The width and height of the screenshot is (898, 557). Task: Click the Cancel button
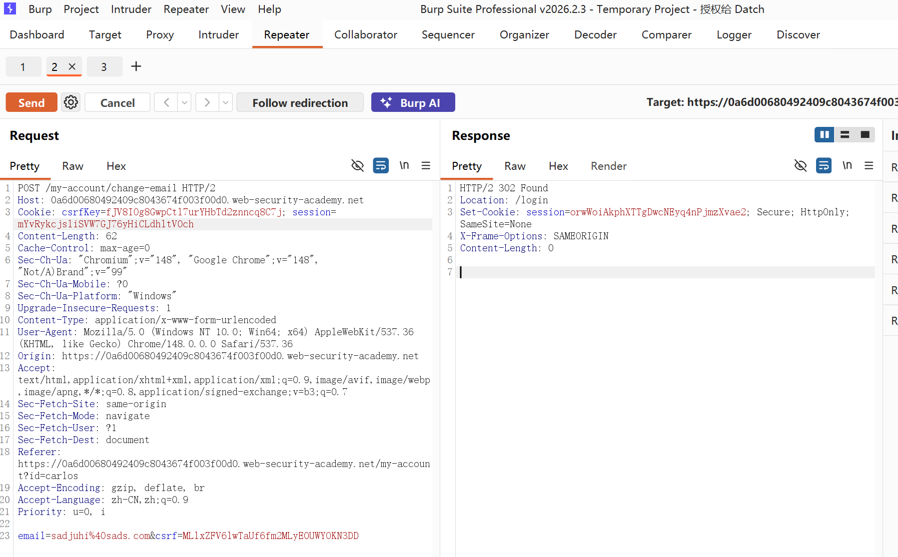pyautogui.click(x=117, y=102)
